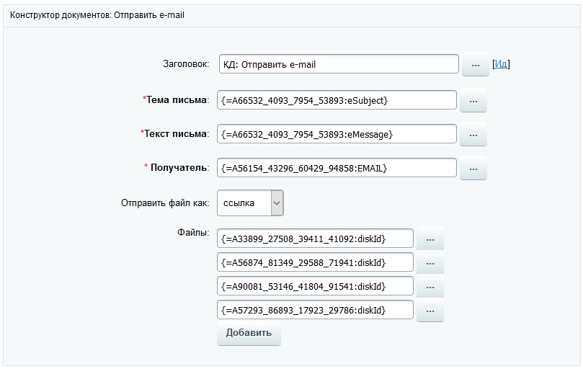Focus the Заголовок text field
This screenshot has width=583, height=369.
[339, 64]
